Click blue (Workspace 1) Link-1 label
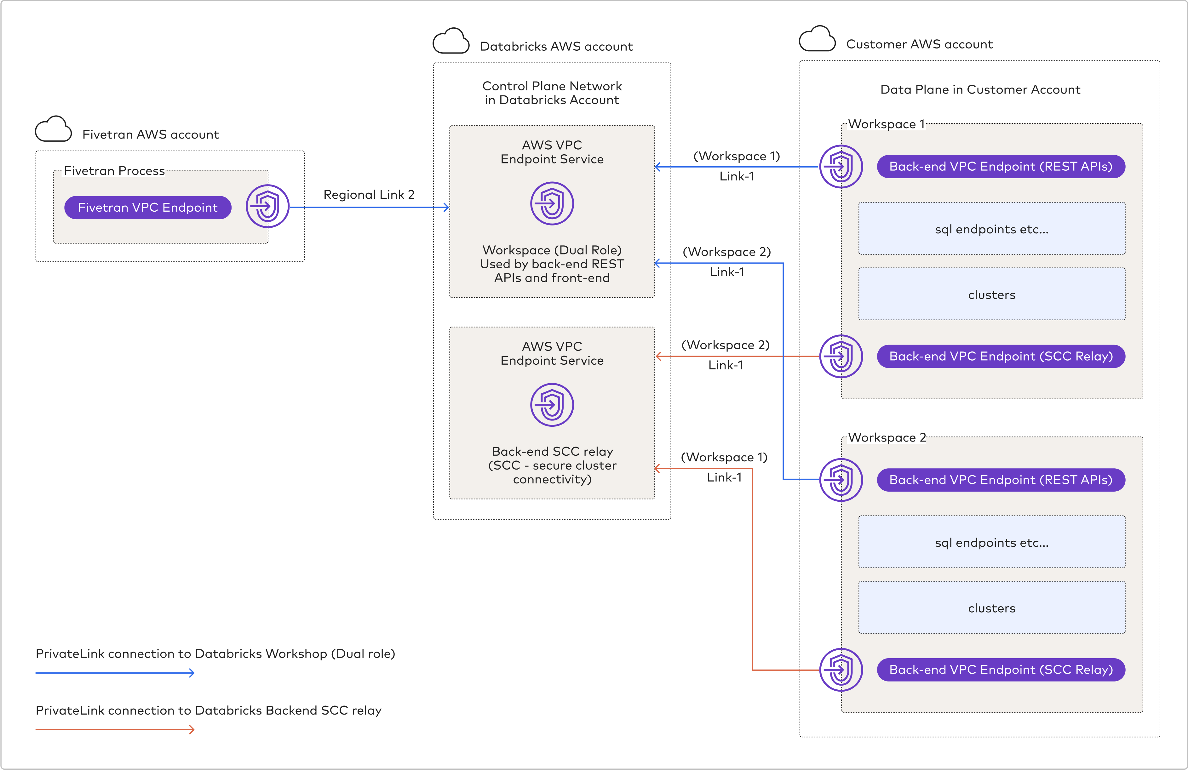1188x770 pixels. click(737, 166)
